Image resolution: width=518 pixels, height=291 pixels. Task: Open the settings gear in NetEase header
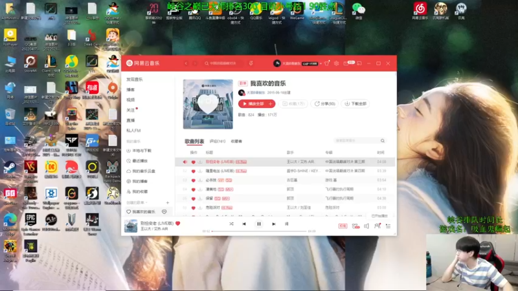point(336,63)
